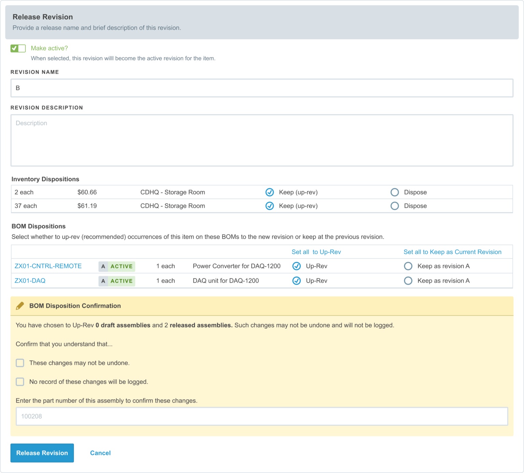Click 'Power Converter for DAQ-1200' description
This screenshot has width=524, height=473.
[x=237, y=266]
